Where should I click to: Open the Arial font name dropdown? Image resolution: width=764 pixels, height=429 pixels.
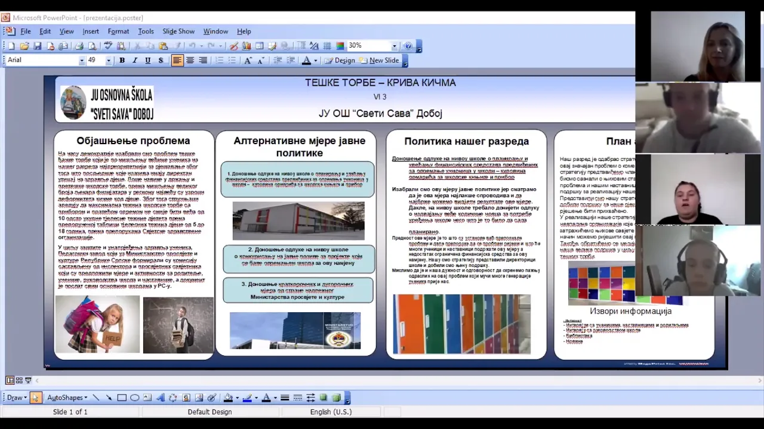click(x=82, y=60)
